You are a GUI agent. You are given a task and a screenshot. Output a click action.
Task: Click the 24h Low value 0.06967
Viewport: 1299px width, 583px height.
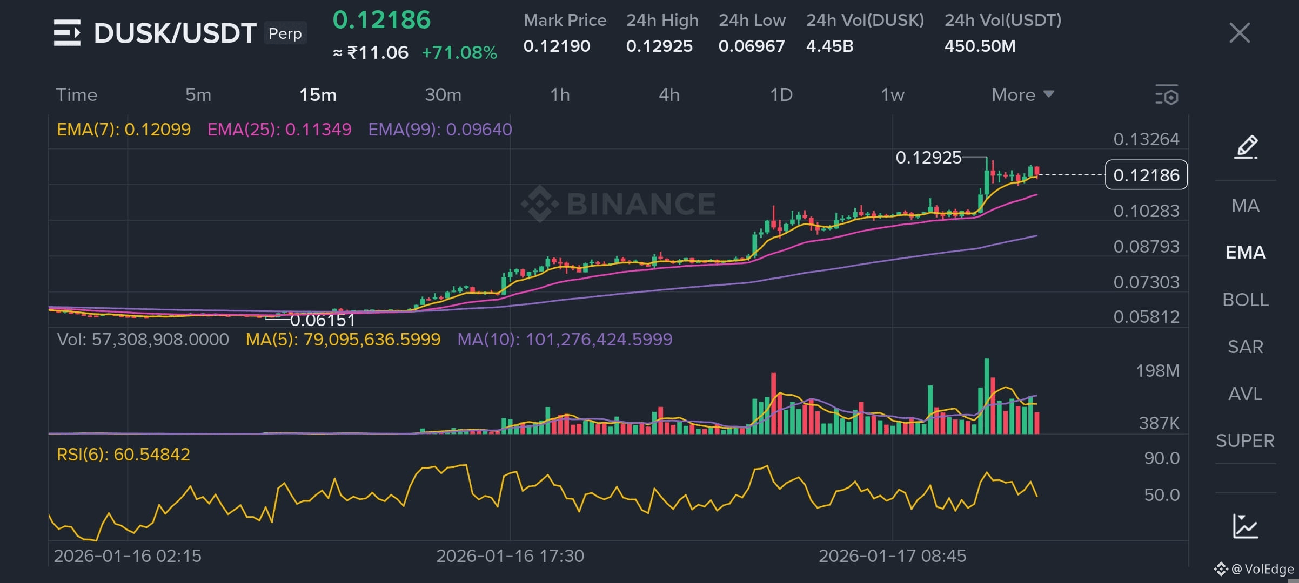(752, 46)
